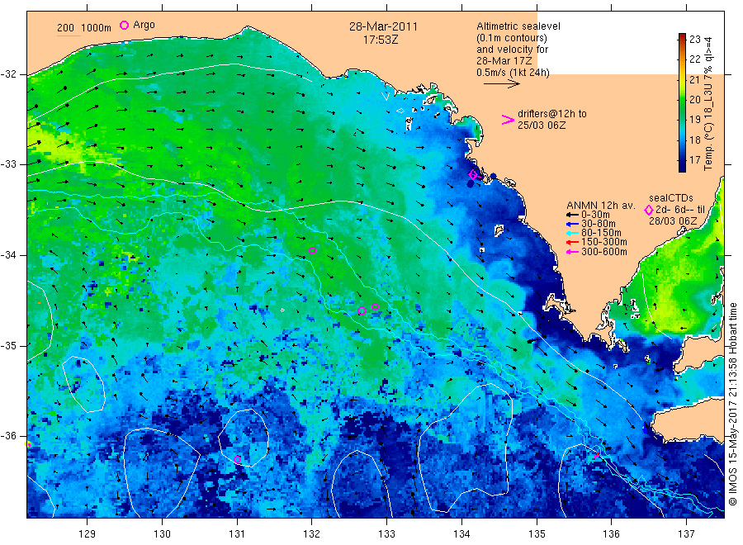
Task: Click the 0.5m/s velocity scale arrow
Action: [501, 84]
